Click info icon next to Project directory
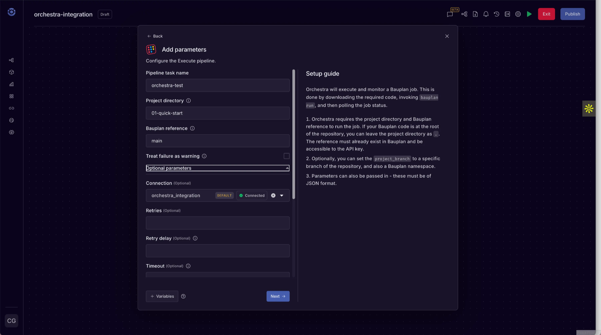This screenshot has height=335, width=601. (x=188, y=101)
